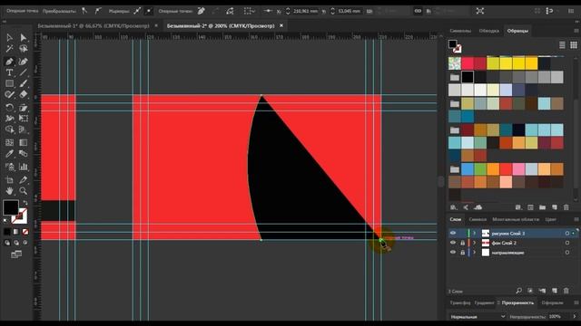581x326 pixels.
Task: Open the 'Прозрачность' panel tab
Action: coord(517,302)
